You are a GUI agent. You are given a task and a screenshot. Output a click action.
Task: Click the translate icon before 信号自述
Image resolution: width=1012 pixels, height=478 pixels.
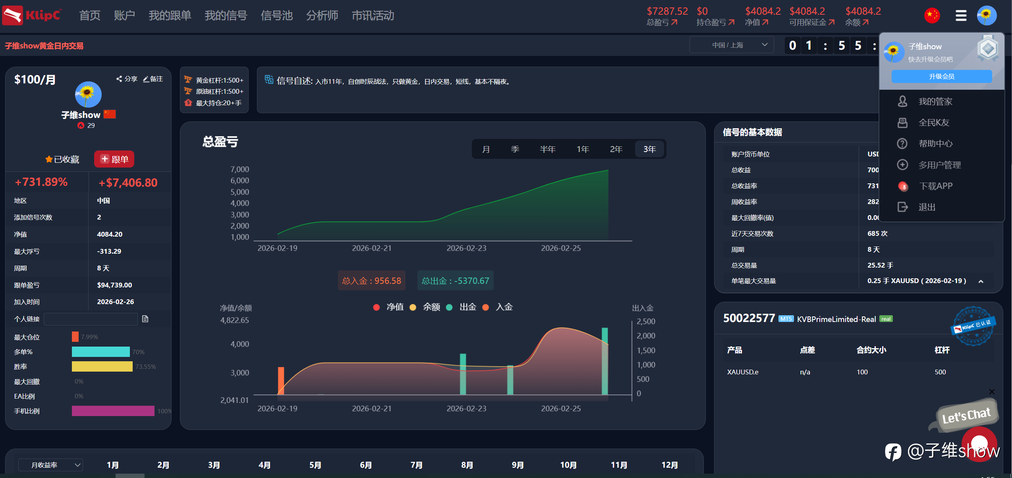(269, 80)
